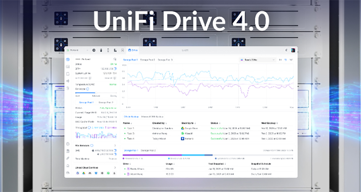361x192 pixels.
Task: Select the 1W chart time range
Action: click(291, 60)
